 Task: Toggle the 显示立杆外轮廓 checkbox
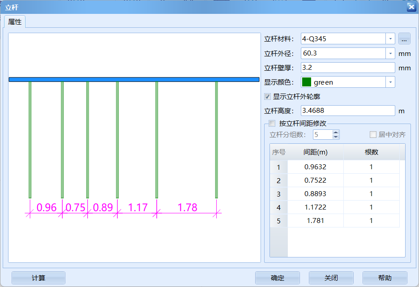[x=267, y=96]
